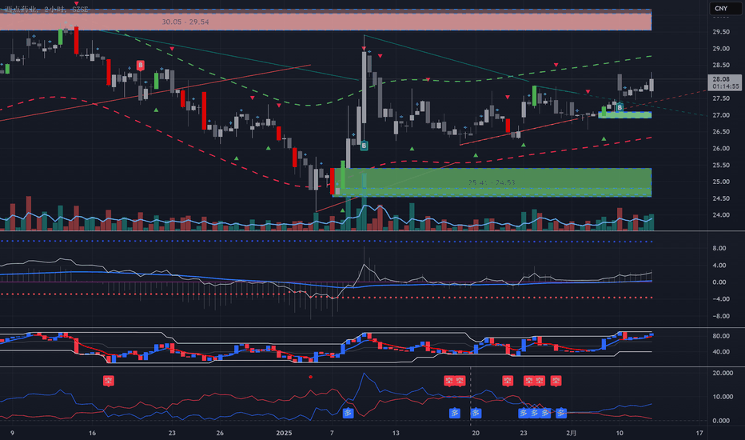Click the 27.50 price axis label

[721, 98]
